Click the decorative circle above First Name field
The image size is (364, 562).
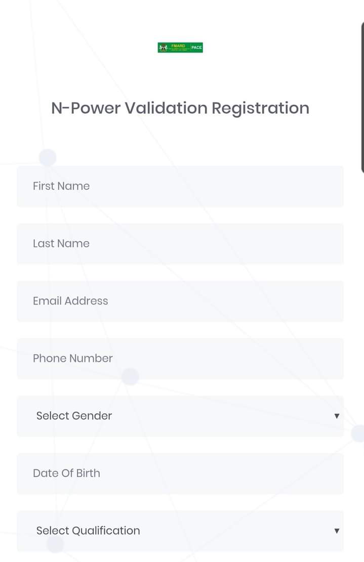[47, 157]
